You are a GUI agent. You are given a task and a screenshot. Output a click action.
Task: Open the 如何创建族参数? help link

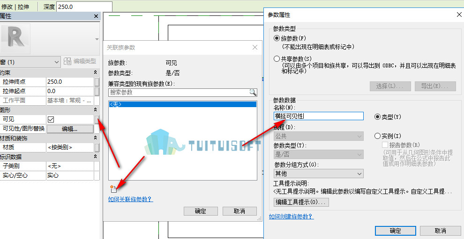pos(291,217)
